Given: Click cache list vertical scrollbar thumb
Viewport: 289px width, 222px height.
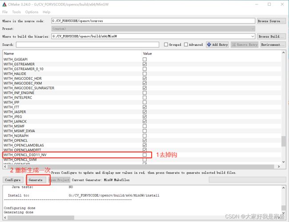Looking at the screenshot, I should tap(284, 141).
